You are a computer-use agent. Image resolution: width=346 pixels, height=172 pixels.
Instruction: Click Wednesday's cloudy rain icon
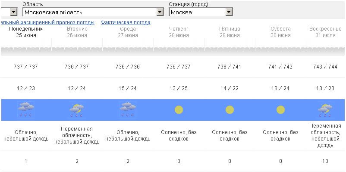[128, 109]
